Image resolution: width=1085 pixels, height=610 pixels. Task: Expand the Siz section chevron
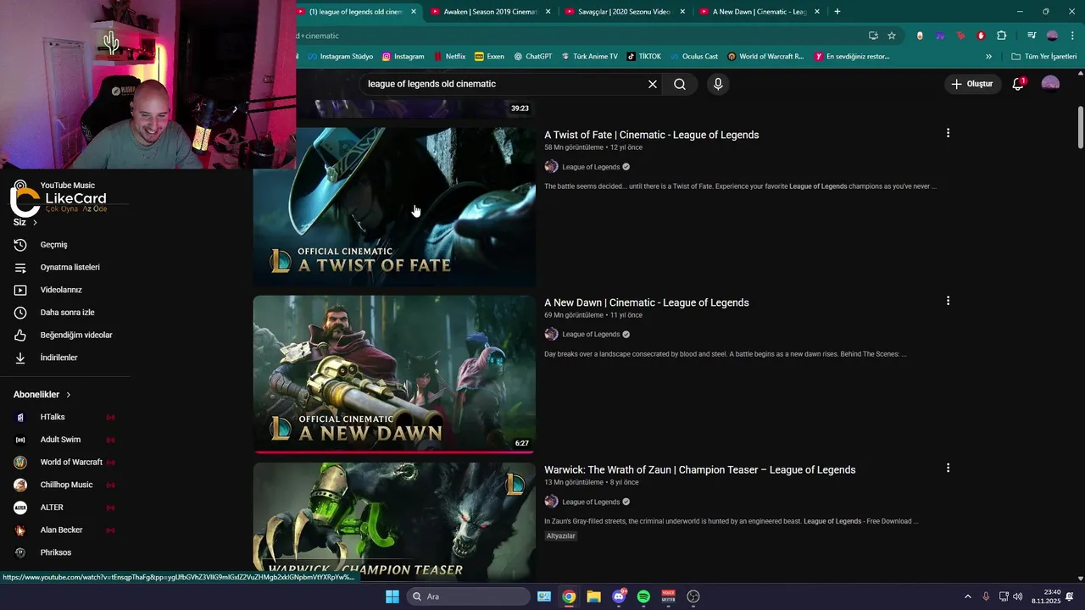tap(35, 223)
